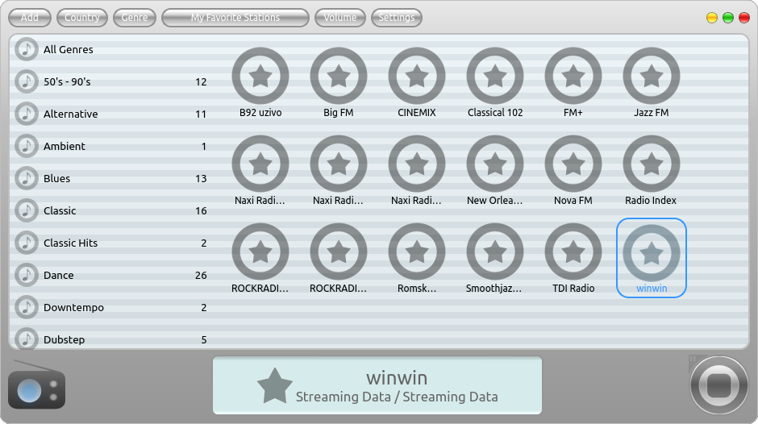Click the Dance count 26
758x424 pixels.
click(x=201, y=275)
